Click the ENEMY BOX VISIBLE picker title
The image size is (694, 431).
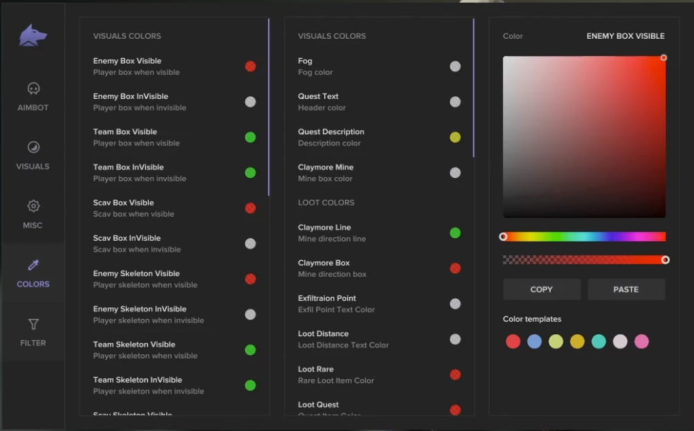(625, 36)
